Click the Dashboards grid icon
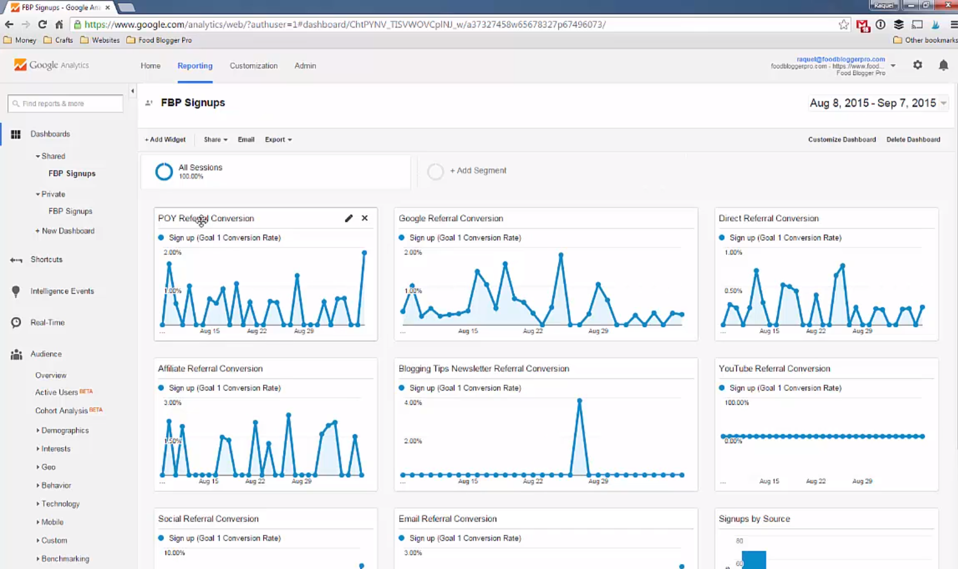This screenshot has width=958, height=569. click(x=16, y=134)
